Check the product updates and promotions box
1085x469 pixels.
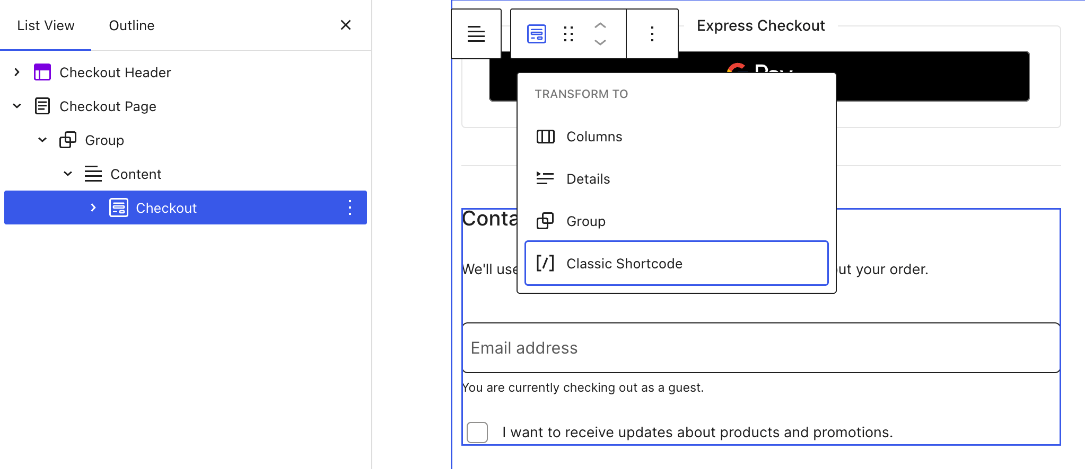pyautogui.click(x=477, y=432)
